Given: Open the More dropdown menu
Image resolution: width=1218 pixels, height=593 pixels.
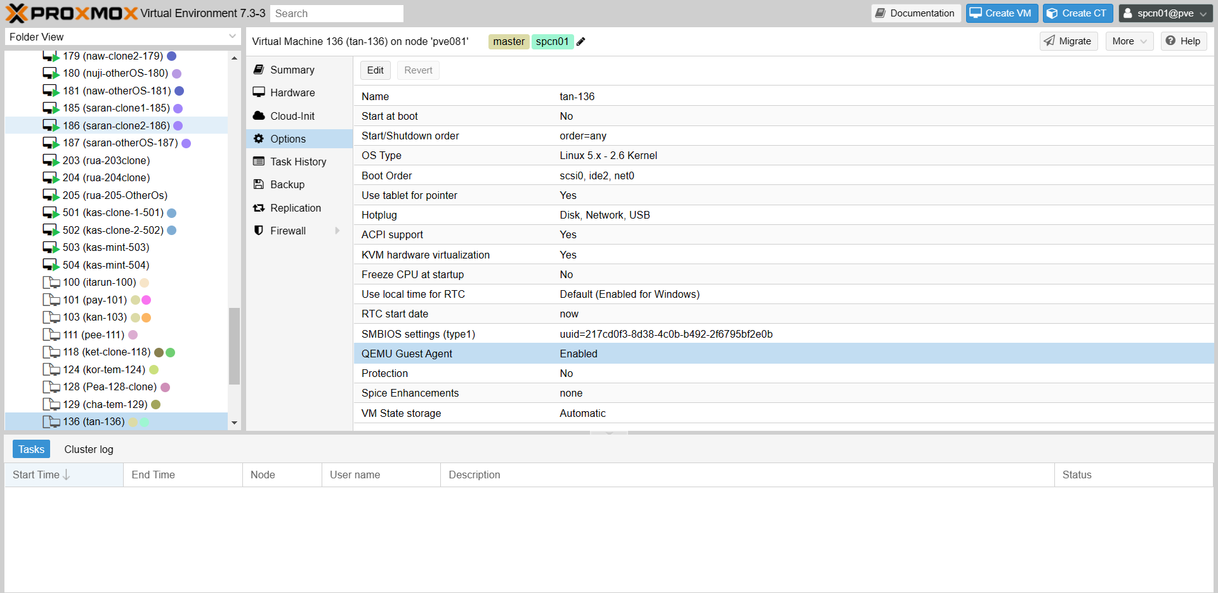Looking at the screenshot, I should click(x=1129, y=41).
